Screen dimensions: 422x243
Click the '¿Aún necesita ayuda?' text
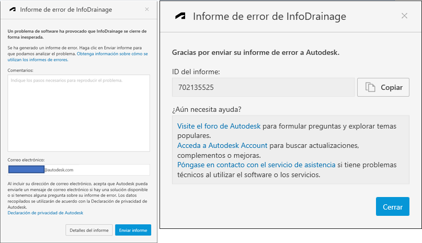[x=207, y=110]
